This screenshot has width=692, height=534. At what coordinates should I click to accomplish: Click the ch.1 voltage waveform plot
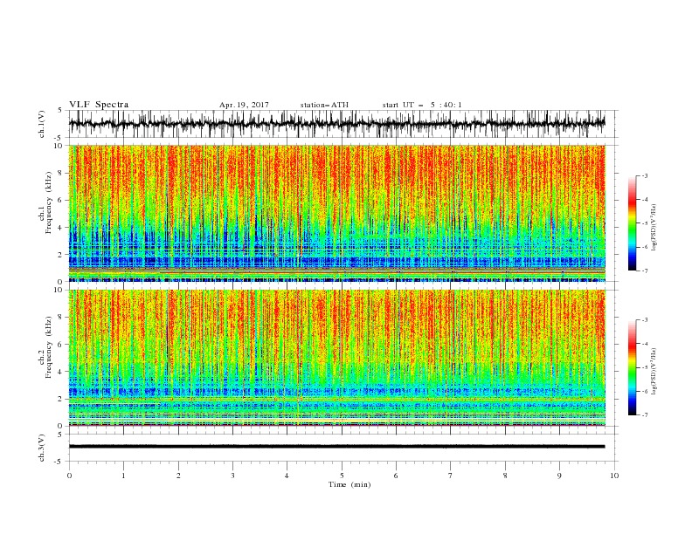343,124
